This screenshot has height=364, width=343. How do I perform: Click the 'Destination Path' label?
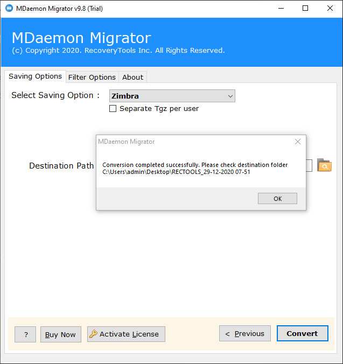61,165
